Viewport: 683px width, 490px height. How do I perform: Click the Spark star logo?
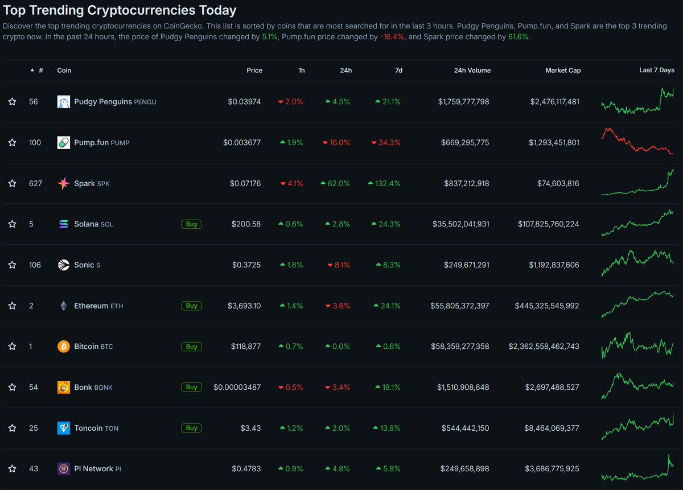point(64,183)
